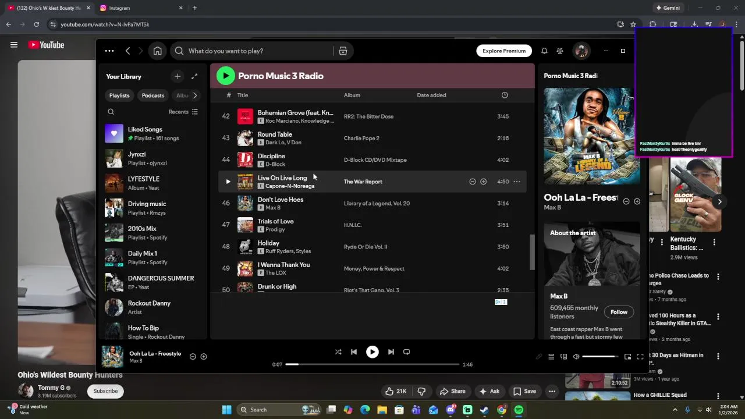Image resolution: width=745 pixels, height=419 pixels.
Task: Open Spotify from the Windows taskbar
Action: click(519, 410)
